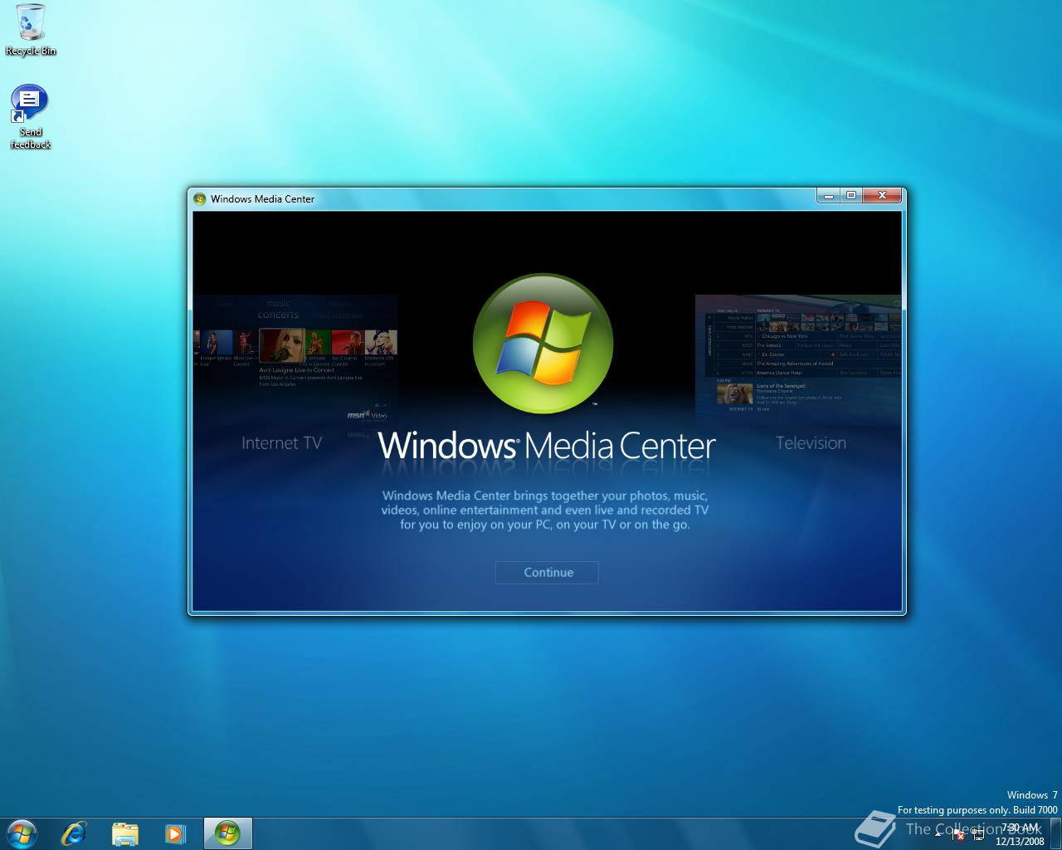Close the Windows Media Center window
Image resolution: width=1062 pixels, height=850 pixels.
(x=882, y=196)
